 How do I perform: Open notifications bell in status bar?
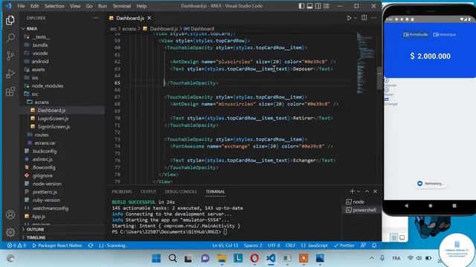pos(374,245)
